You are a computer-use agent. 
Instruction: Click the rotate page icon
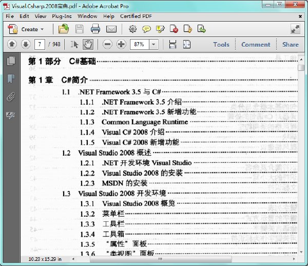click(x=187, y=29)
